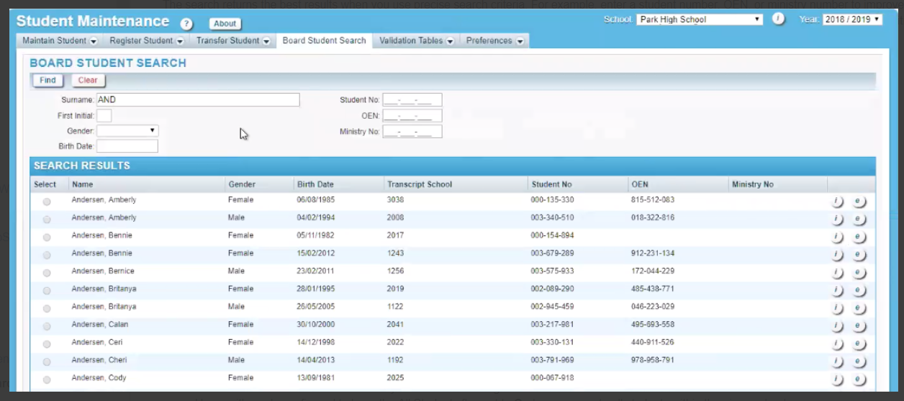Image resolution: width=904 pixels, height=401 pixels.
Task: Open info icon for Andersen, Calan
Action: [x=837, y=326]
